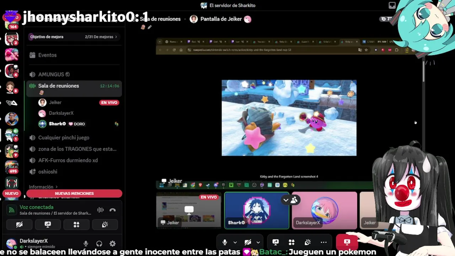Disconnect from voice using the hang-up icon
Viewport: 455px width, 256px height.
point(113,210)
